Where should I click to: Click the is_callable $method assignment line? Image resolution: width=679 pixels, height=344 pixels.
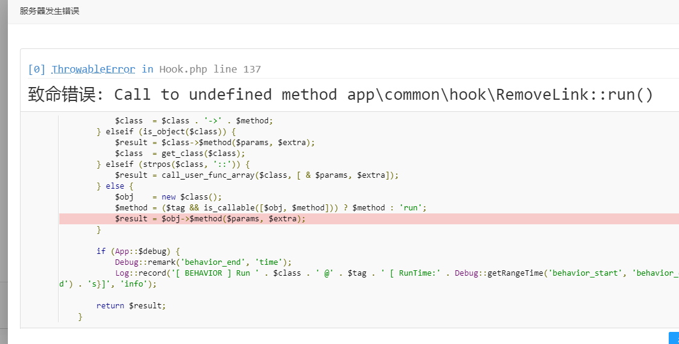point(270,208)
